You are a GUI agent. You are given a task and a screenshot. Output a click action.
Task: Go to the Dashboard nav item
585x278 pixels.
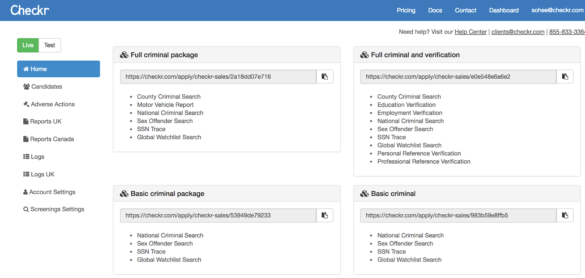click(504, 10)
